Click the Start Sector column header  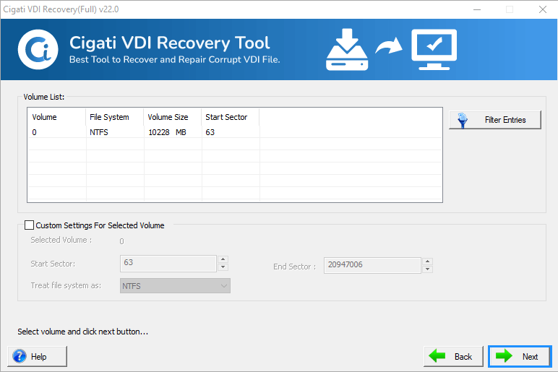pyautogui.click(x=231, y=117)
